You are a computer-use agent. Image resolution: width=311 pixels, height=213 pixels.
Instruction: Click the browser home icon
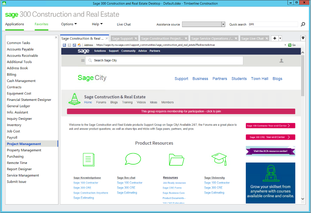(x=80, y=45)
